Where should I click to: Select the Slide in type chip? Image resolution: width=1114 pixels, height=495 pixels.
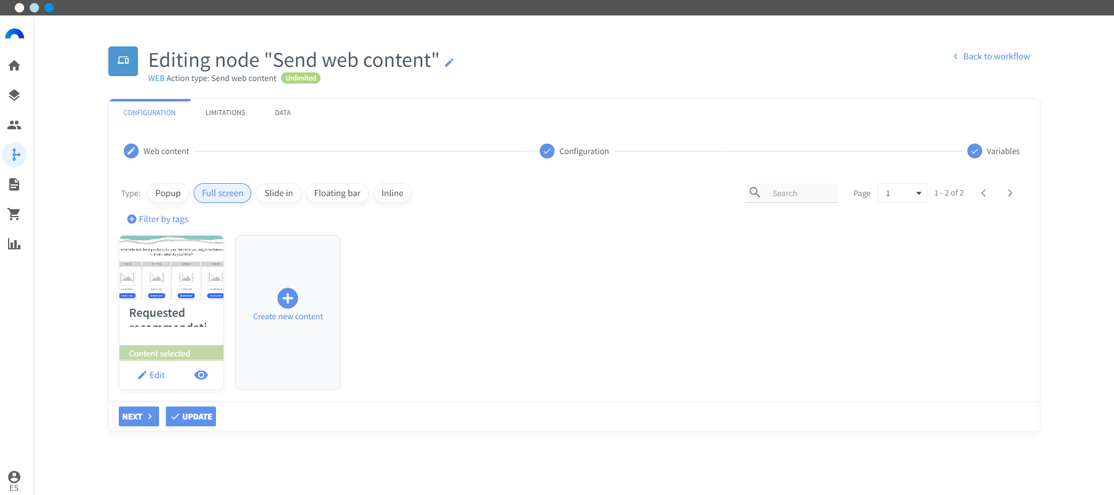coord(278,193)
